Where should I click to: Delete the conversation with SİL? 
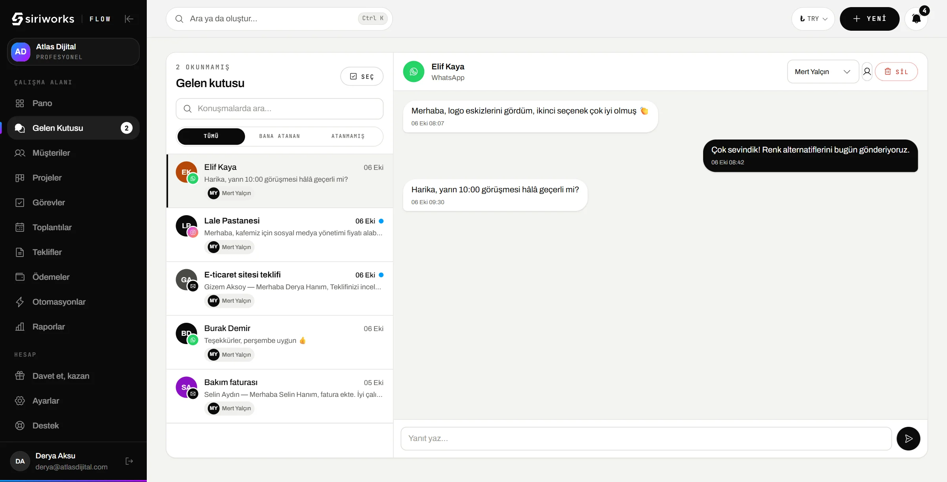tap(896, 71)
